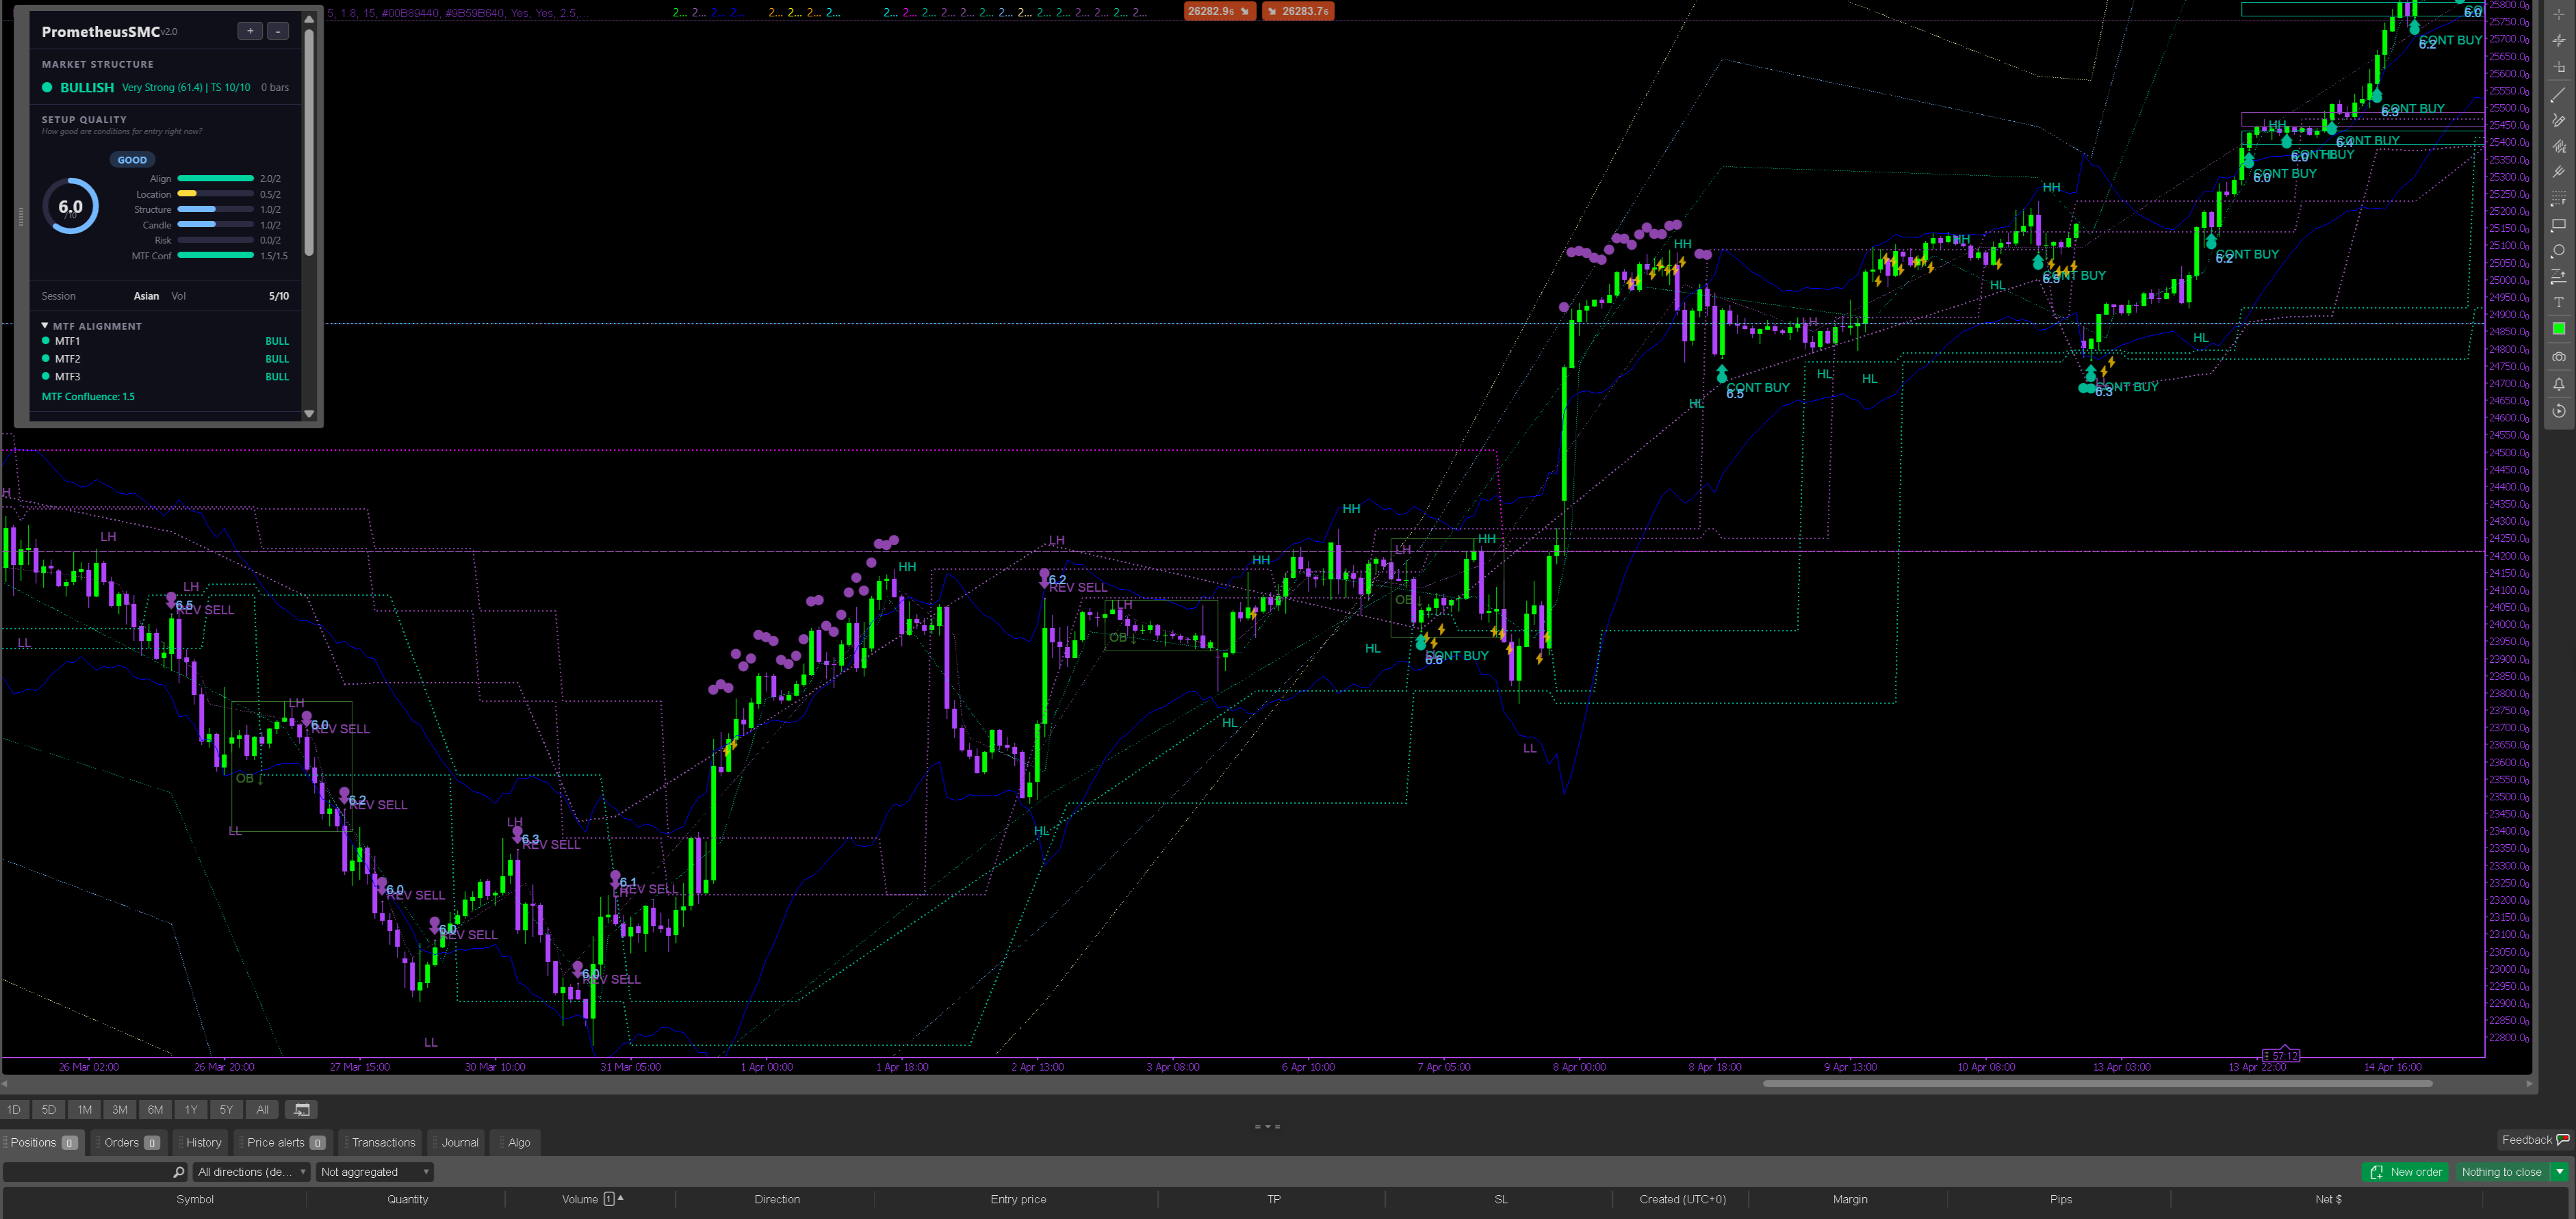Open the Not aggregated dropdown

[x=374, y=1172]
